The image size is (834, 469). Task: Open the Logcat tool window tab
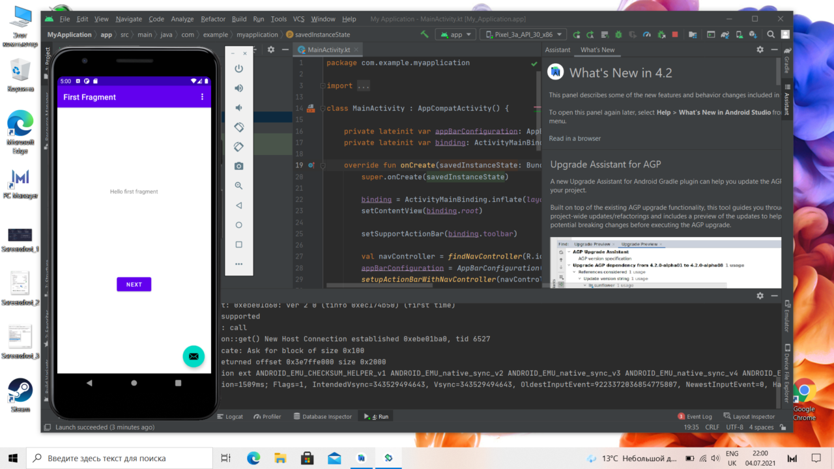click(x=230, y=416)
